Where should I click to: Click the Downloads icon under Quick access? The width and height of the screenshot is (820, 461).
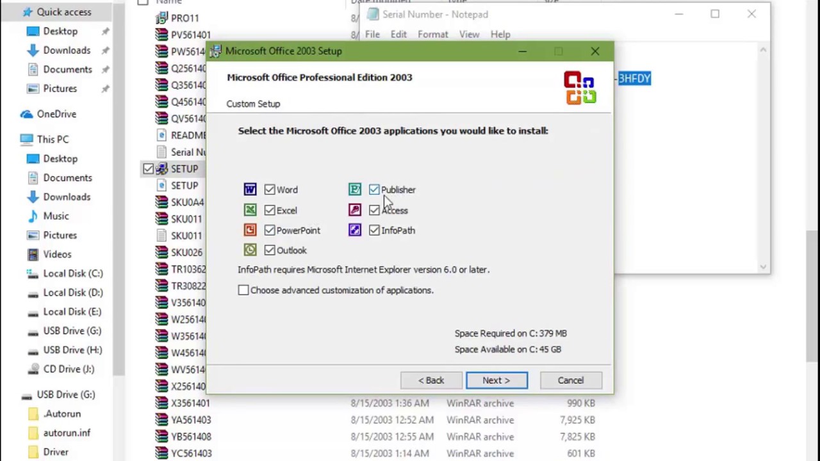coord(33,50)
